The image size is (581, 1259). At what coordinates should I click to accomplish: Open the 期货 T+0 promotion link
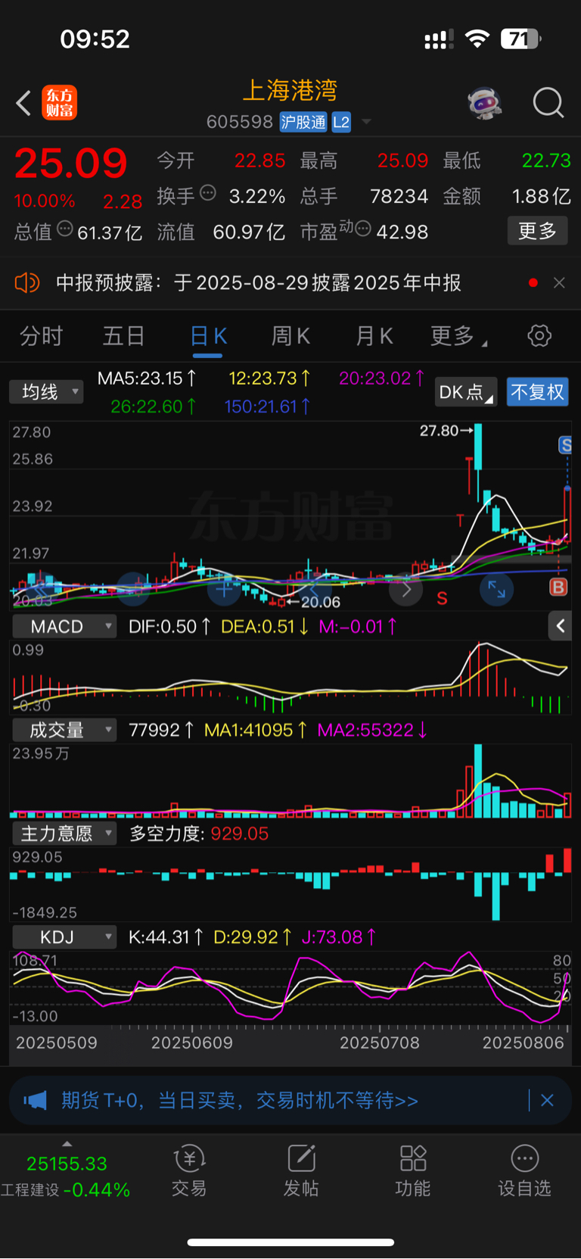[x=239, y=1100]
